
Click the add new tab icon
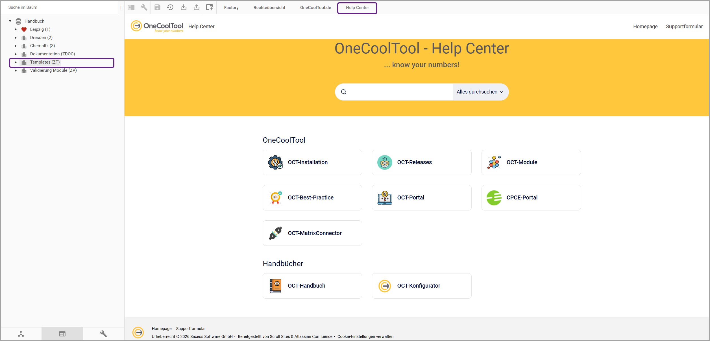210,8
